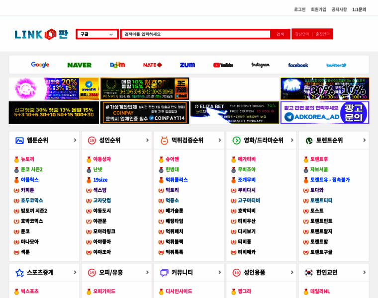Open the 데일리NL link

tap(320, 292)
